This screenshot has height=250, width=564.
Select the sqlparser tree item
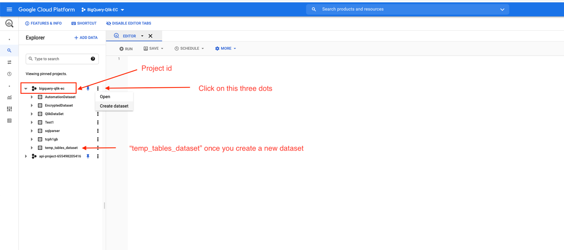pyautogui.click(x=52, y=131)
